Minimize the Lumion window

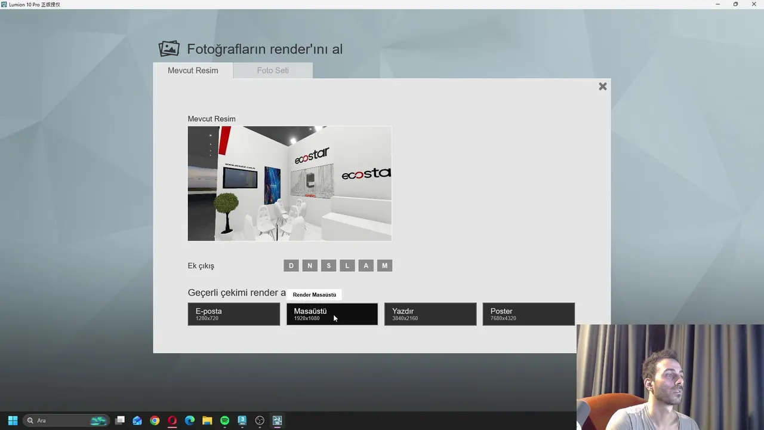pyautogui.click(x=717, y=4)
